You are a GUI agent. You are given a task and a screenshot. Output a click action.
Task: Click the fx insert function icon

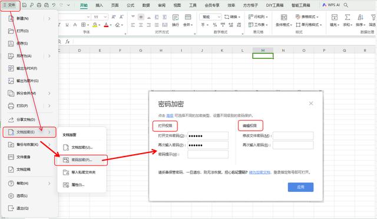tap(68, 42)
